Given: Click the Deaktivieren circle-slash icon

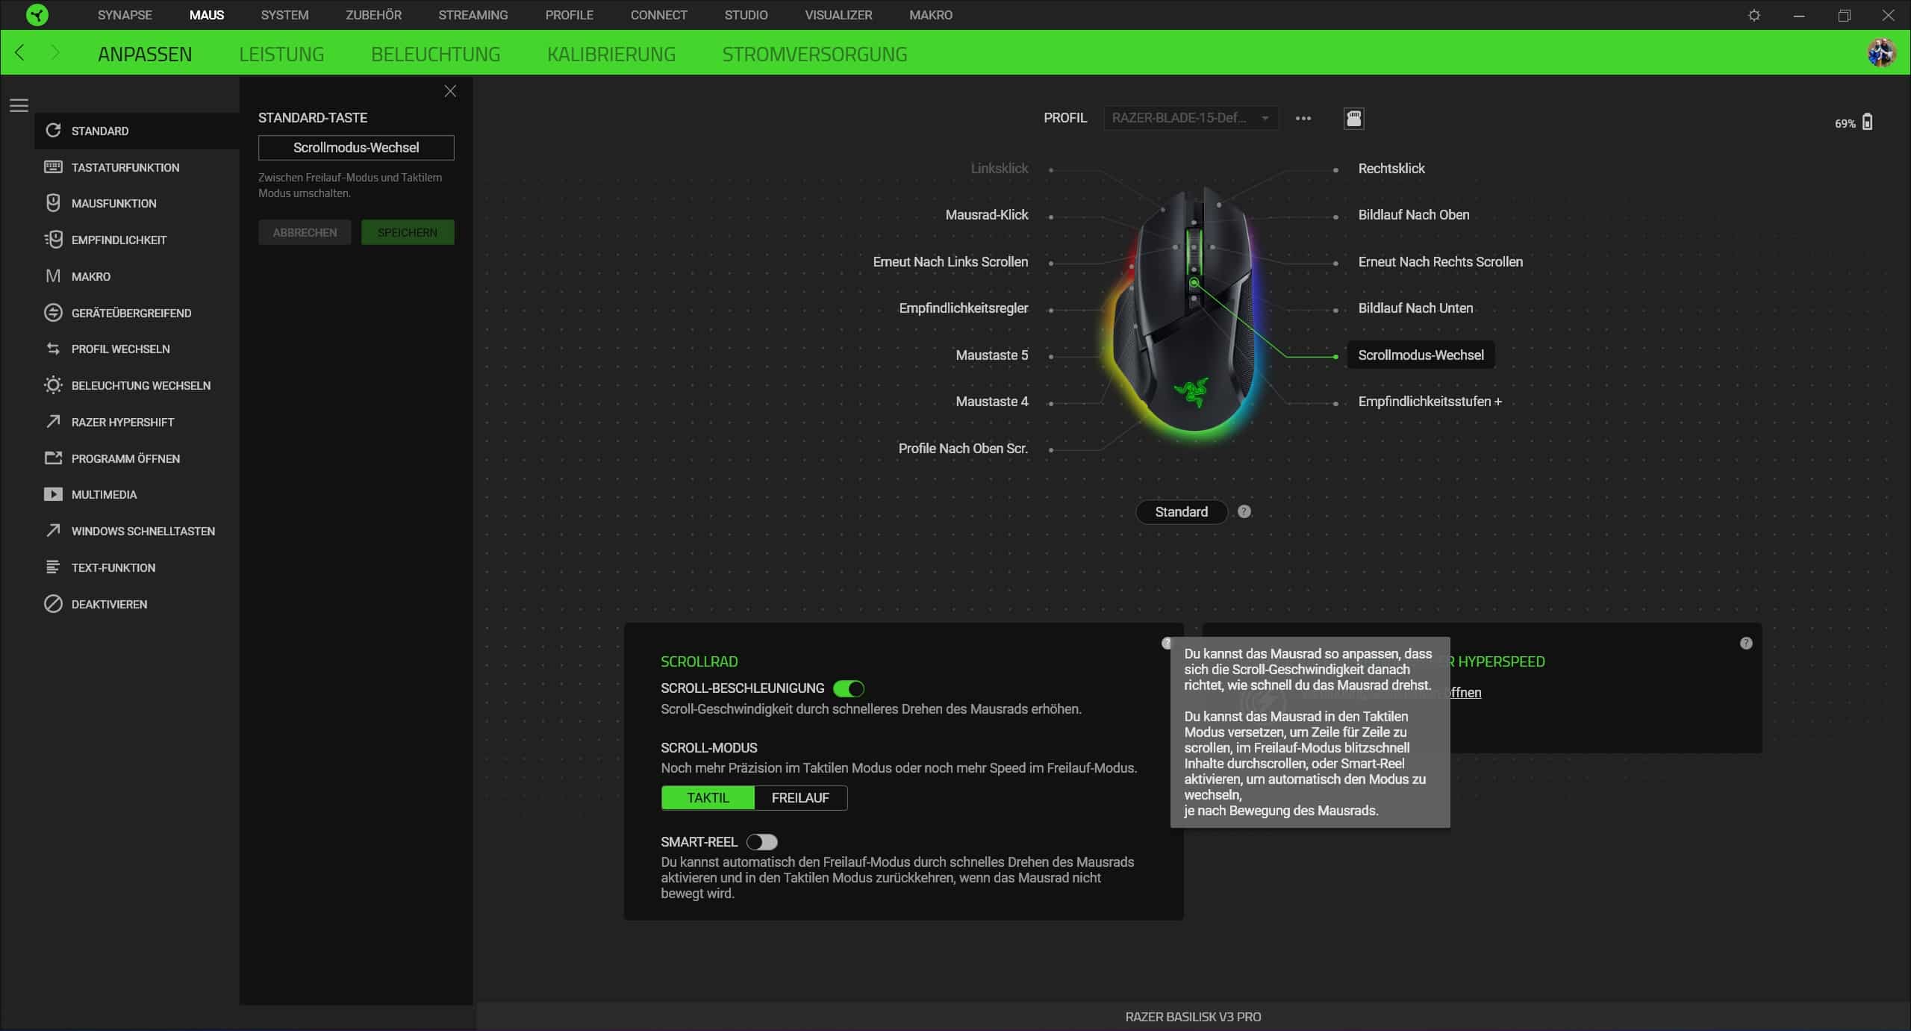Looking at the screenshot, I should (53, 604).
